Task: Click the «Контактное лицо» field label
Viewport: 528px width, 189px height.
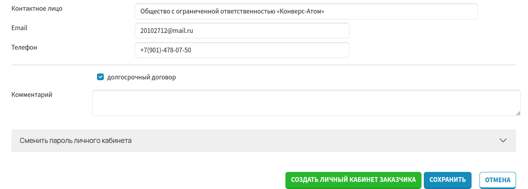Action: tap(37, 9)
